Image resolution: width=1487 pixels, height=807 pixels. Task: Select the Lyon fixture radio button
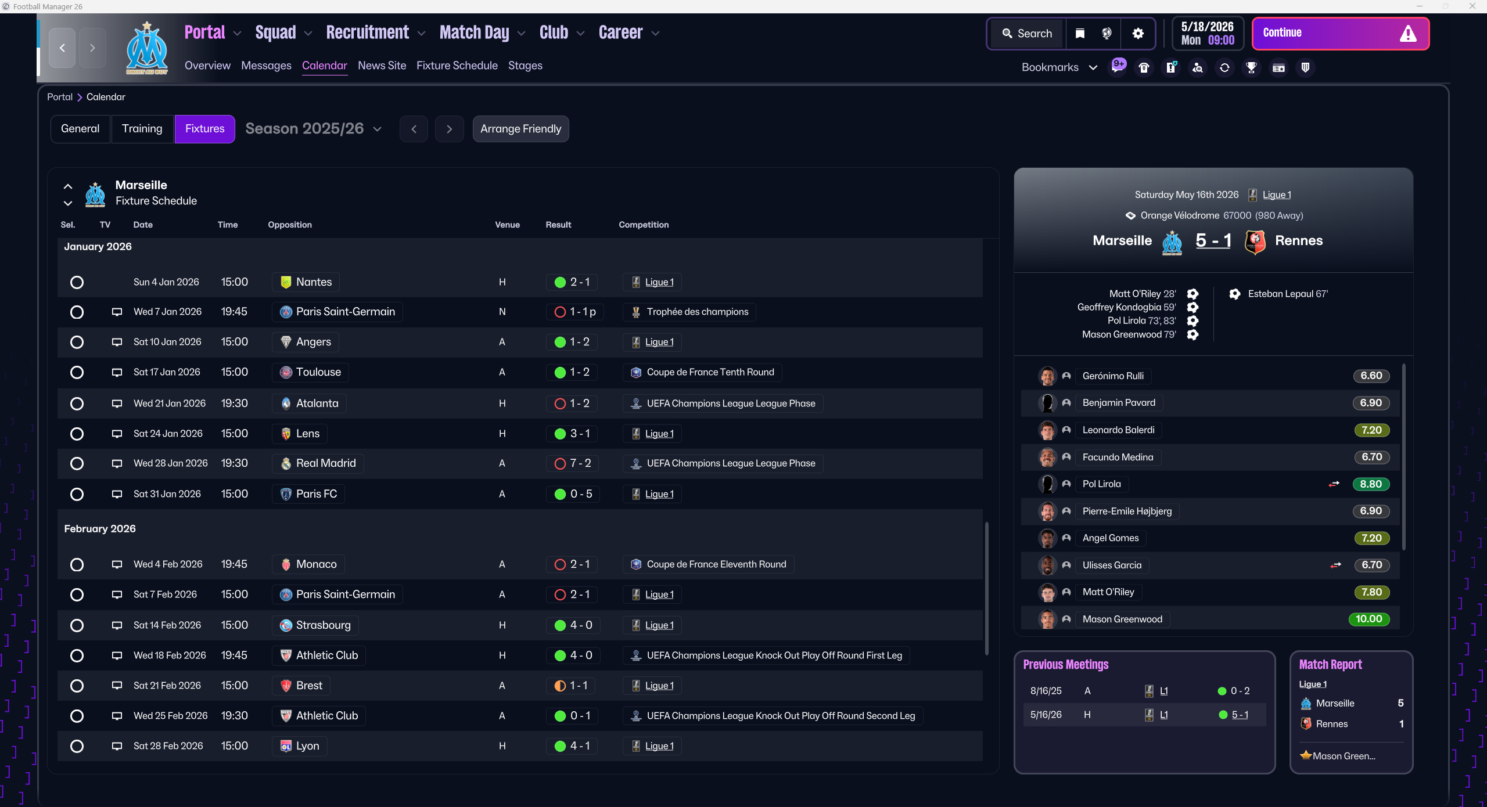[77, 747]
